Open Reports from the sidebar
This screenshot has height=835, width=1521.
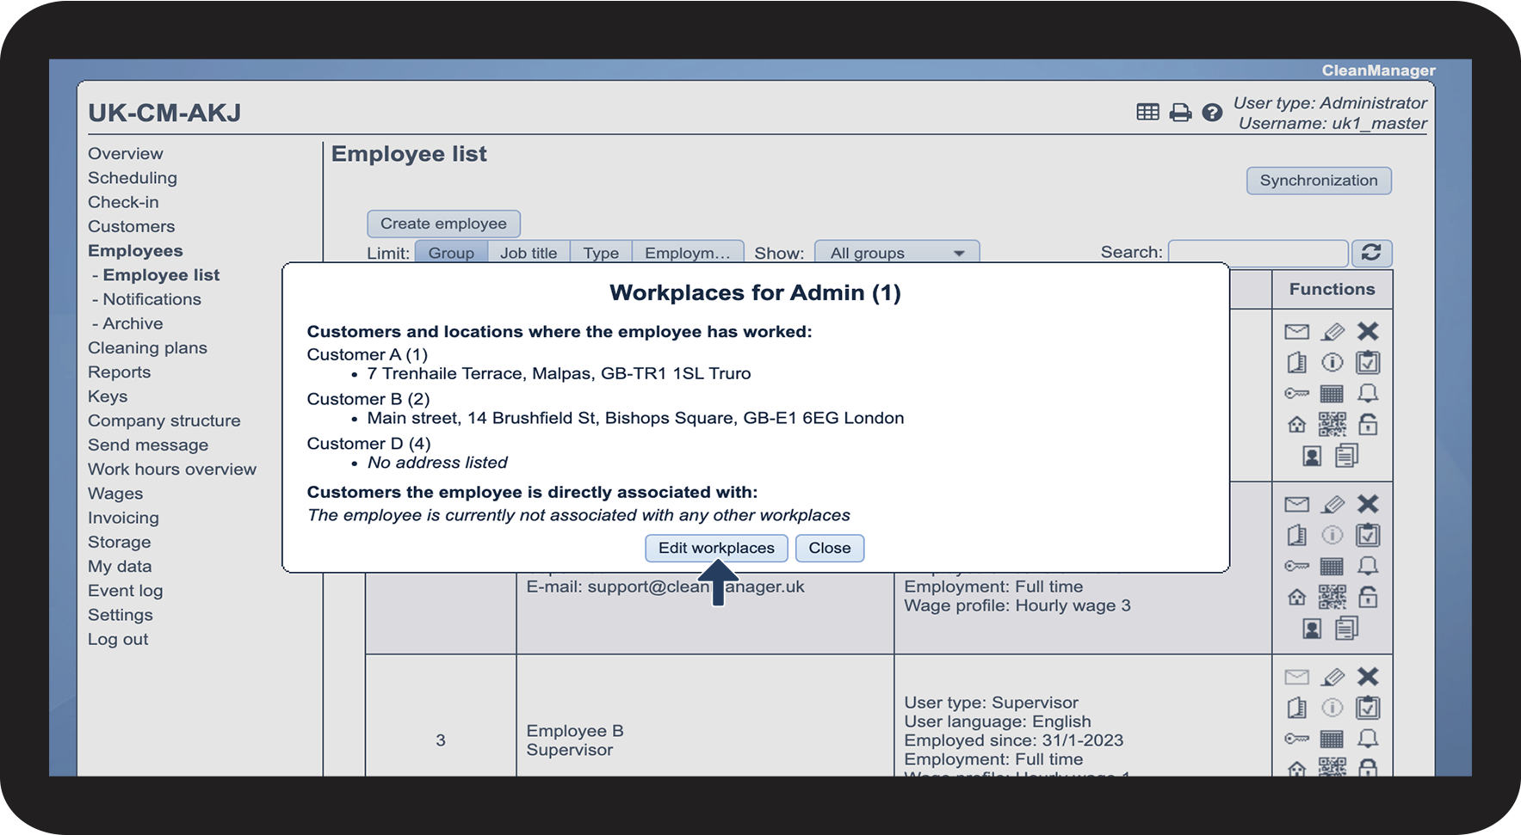pos(119,372)
